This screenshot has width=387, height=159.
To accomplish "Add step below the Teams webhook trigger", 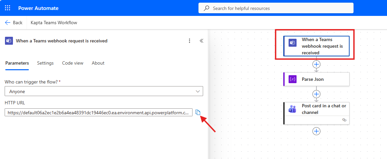I will pos(316,64).
